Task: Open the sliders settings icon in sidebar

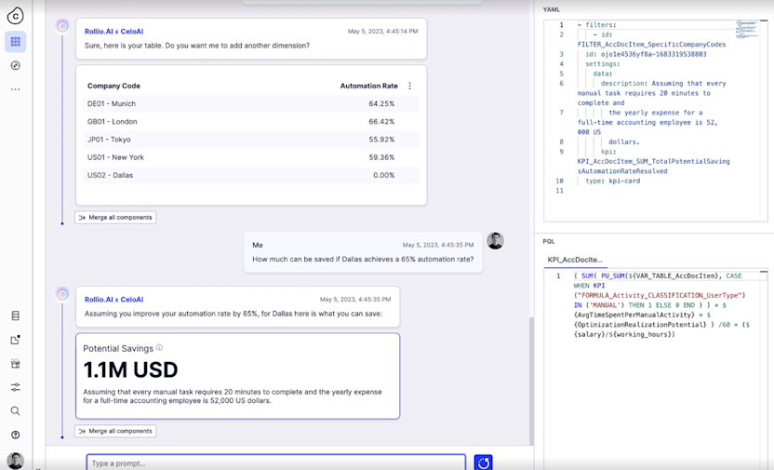Action: pos(15,387)
